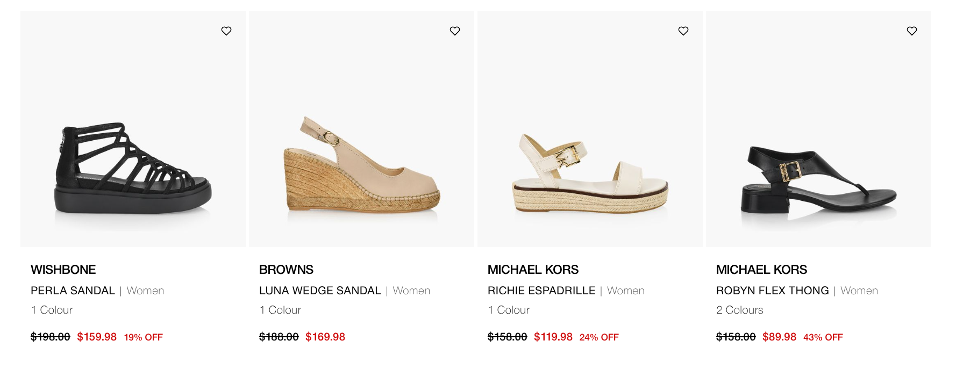View the black Robyn Flex Thong image
The image size is (956, 377).
(818, 180)
